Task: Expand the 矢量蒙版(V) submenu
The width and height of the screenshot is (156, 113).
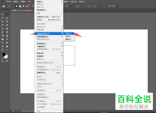Action: coord(49,47)
